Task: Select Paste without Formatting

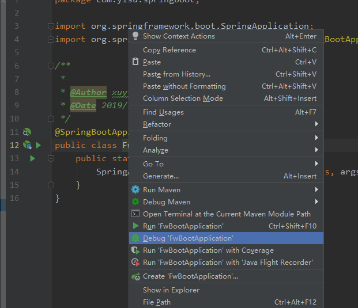Action: [184, 86]
